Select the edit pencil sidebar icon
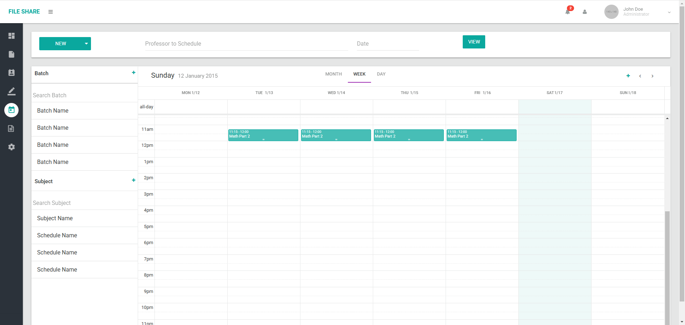 pyautogui.click(x=11, y=91)
